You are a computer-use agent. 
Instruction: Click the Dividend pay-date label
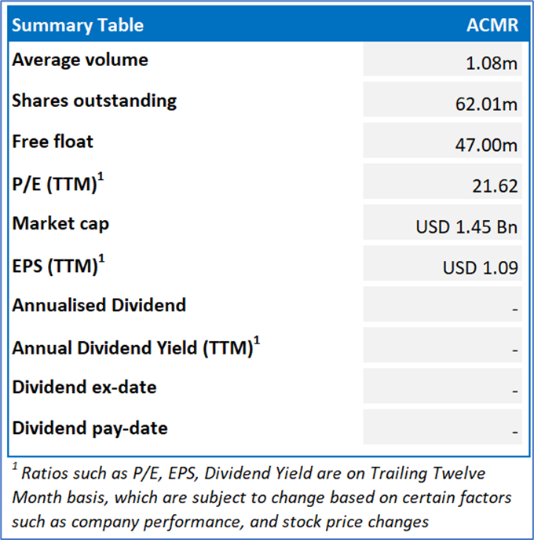(90, 428)
